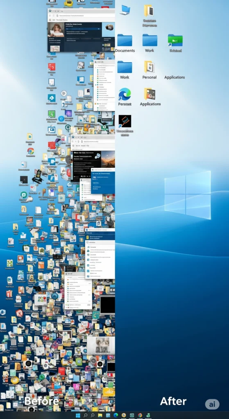The image size is (229, 419).
Task: Open the black shortcut icon with orange lines
Action: (x=125, y=121)
